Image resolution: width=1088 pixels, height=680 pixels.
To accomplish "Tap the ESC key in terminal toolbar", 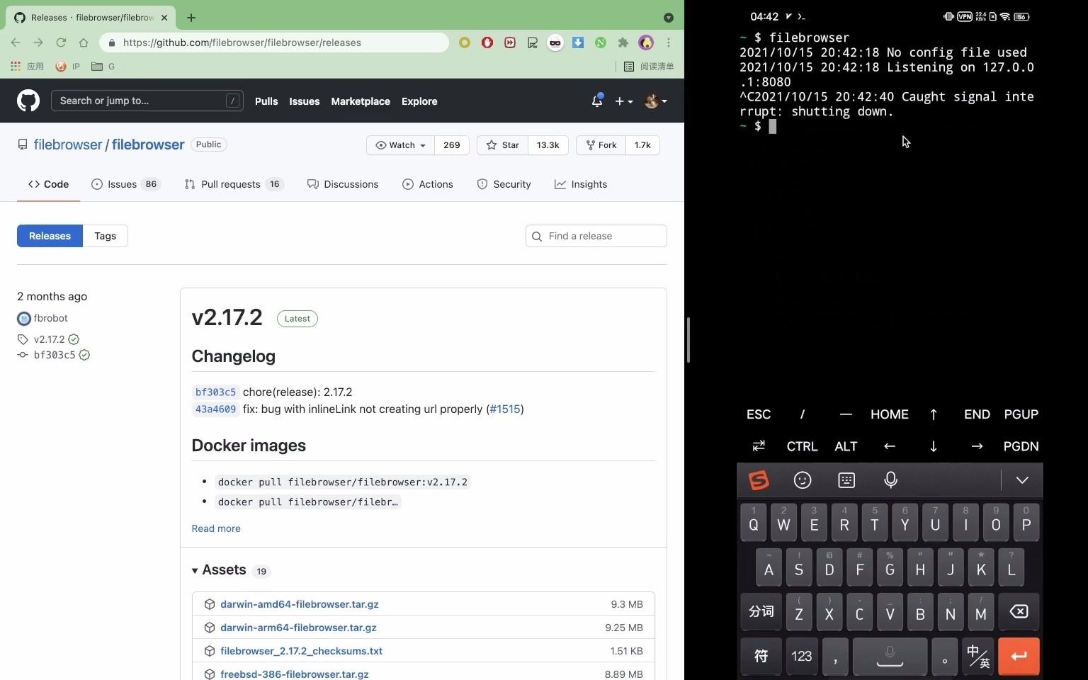I will 759,414.
